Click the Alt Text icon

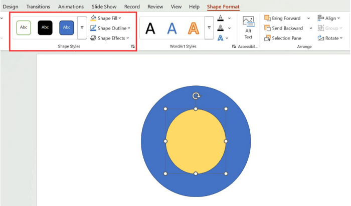coord(248,22)
